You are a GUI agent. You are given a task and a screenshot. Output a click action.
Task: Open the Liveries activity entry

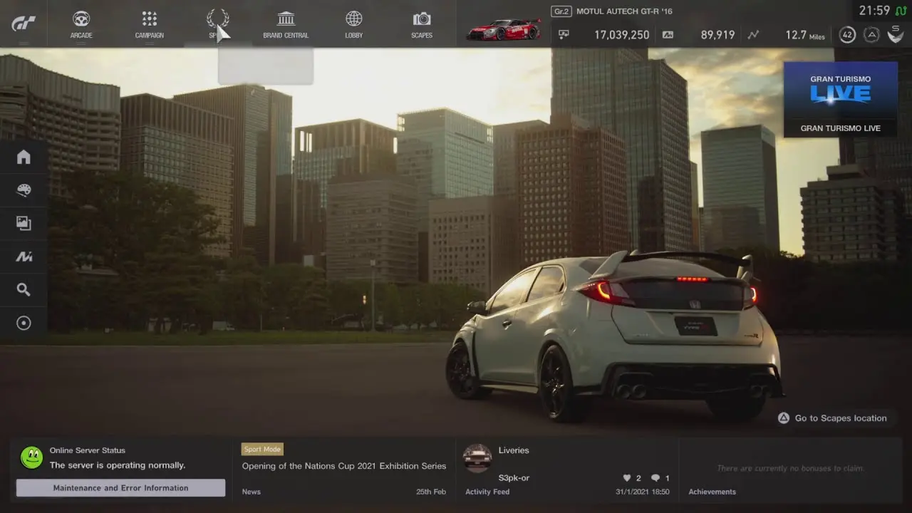point(514,450)
